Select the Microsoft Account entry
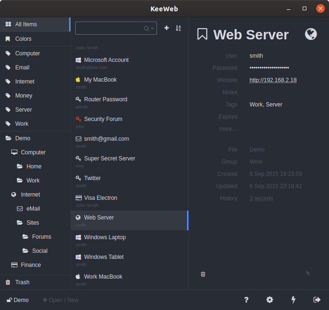This screenshot has width=329, height=310. coord(129,63)
